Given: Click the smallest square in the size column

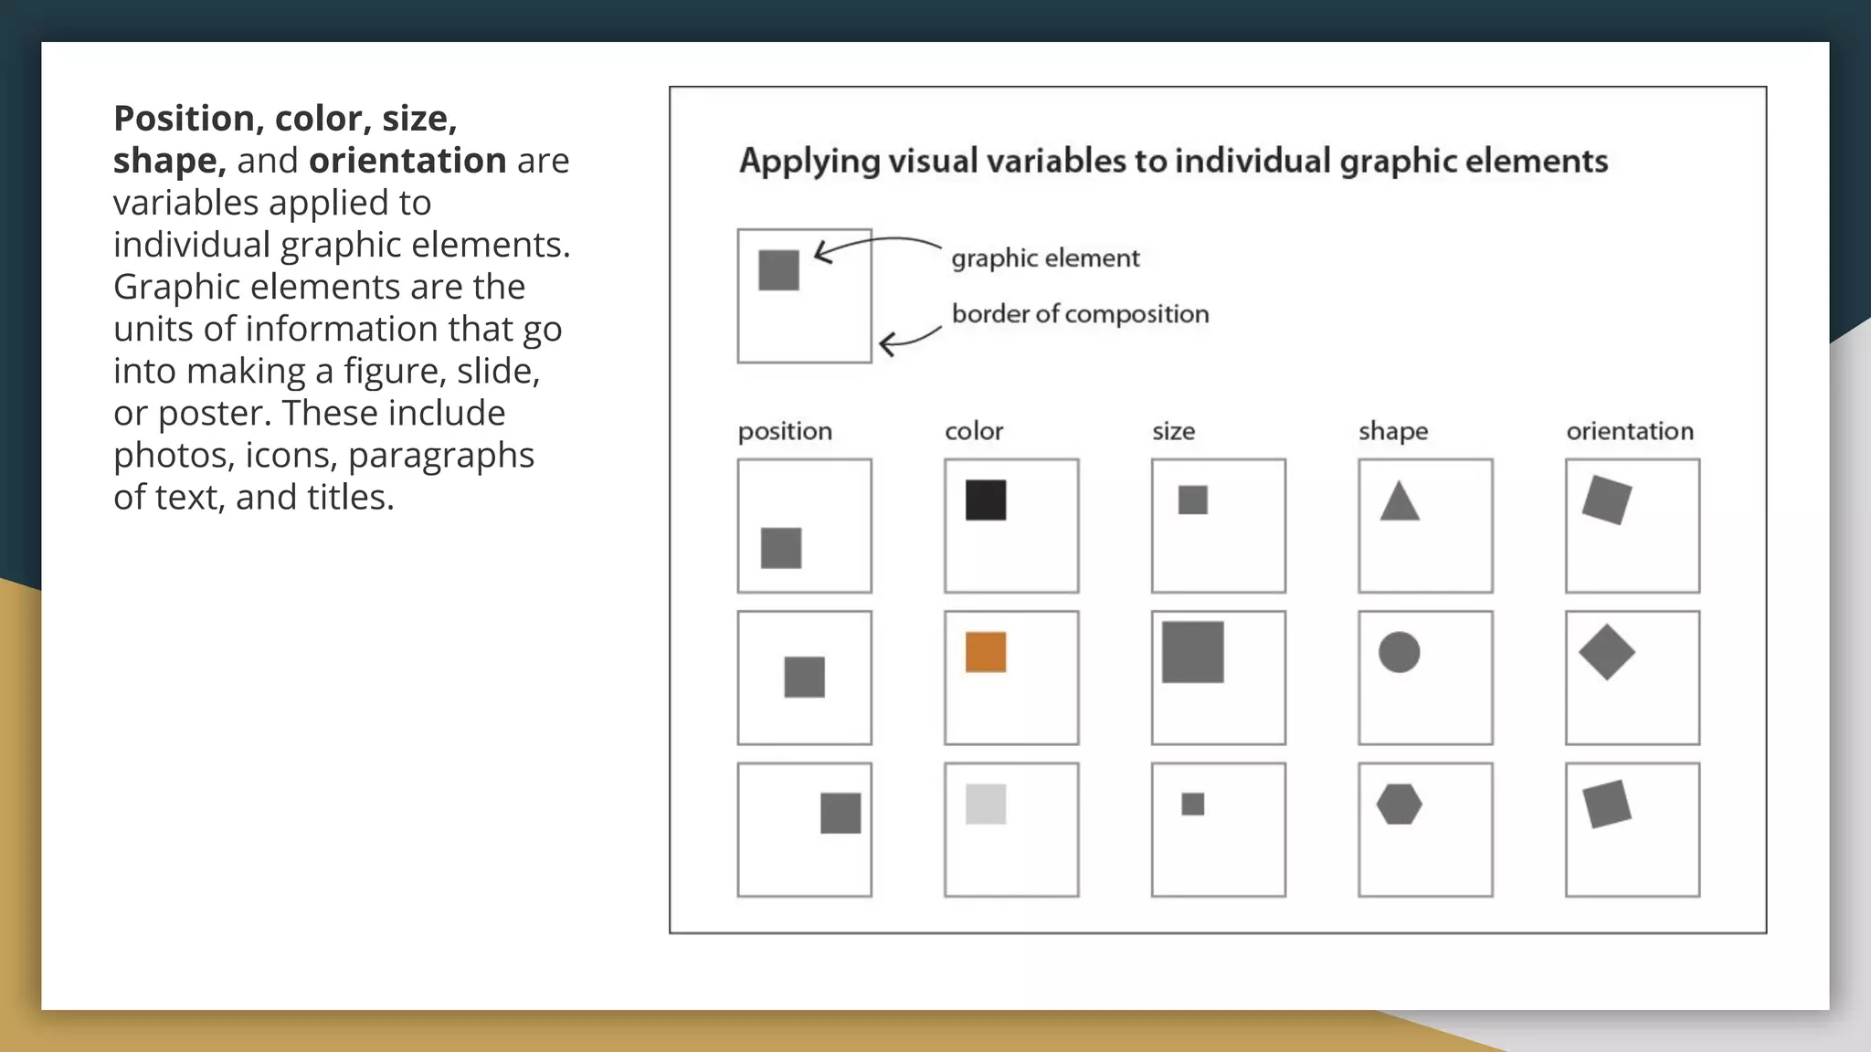Looking at the screenshot, I should [1193, 805].
